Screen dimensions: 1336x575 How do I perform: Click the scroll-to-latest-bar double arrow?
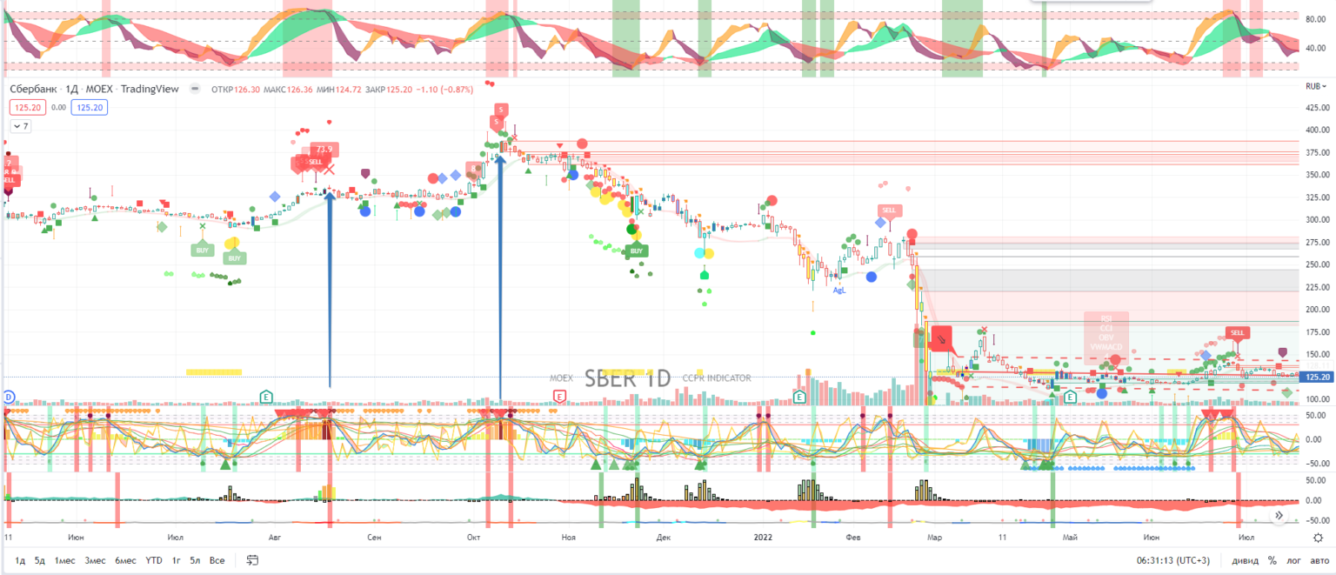1279,516
